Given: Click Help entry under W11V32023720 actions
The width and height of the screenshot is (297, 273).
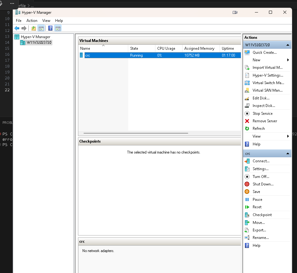Looking at the screenshot, I should pos(256,144).
